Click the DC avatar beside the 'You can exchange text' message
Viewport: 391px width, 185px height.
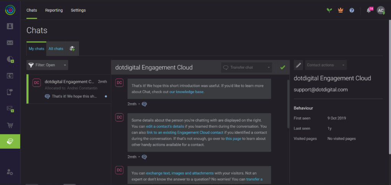120,170
